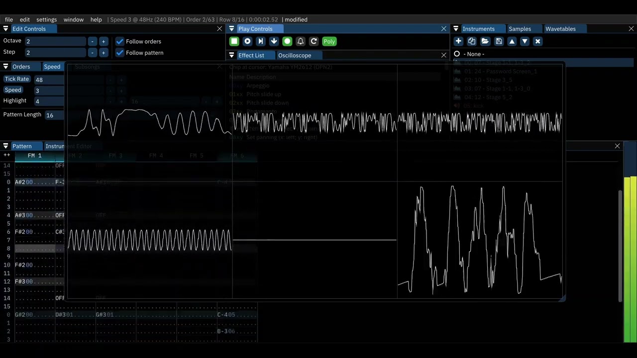Step one row down with the arrow icon

click(274, 41)
